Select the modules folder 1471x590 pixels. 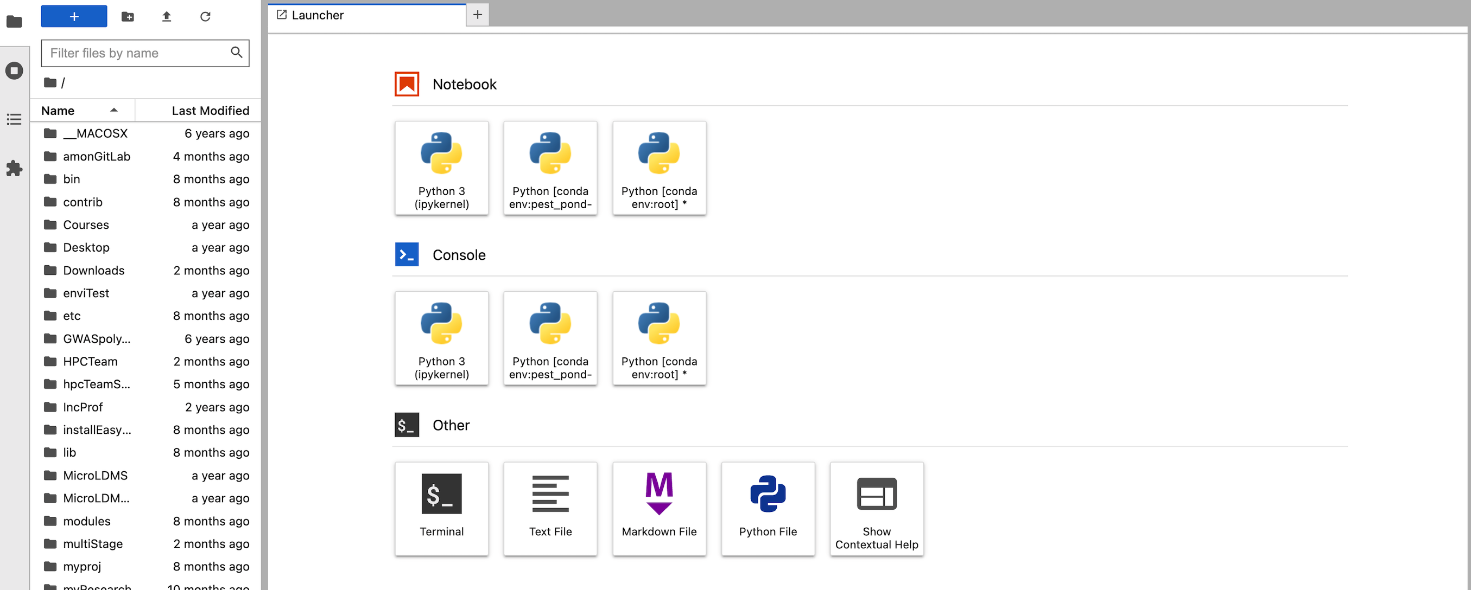[x=145, y=522]
